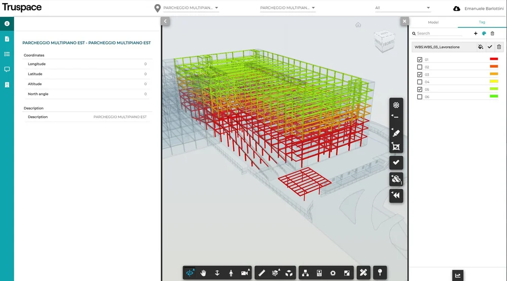This screenshot has width=507, height=281.
Task: Click the pencil and ruler markup icon
Action: click(364, 272)
